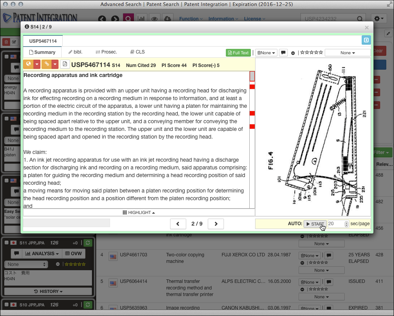
Task: Click the shrink arrows icon behind the dialog
Action: 389,33
